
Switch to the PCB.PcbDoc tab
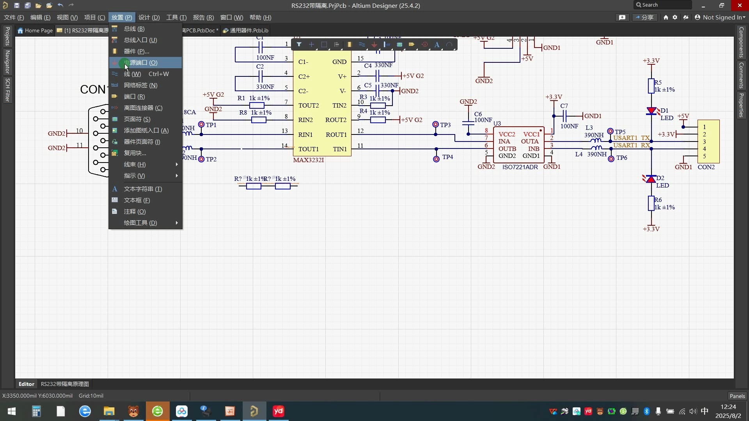(x=201, y=30)
